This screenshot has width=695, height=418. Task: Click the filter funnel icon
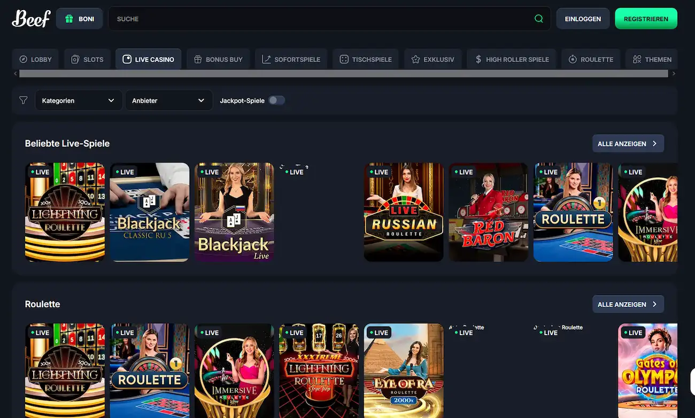[x=23, y=100]
